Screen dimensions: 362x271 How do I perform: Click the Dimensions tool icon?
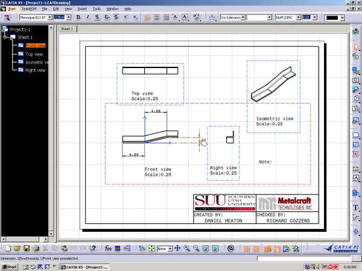pos(356,169)
